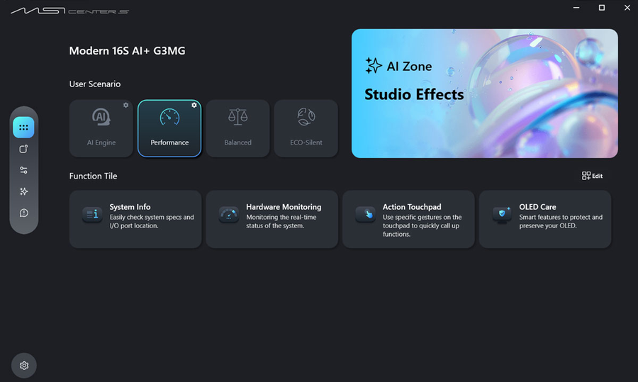Open the OLED Care tile title
The image size is (638, 382).
537,207
